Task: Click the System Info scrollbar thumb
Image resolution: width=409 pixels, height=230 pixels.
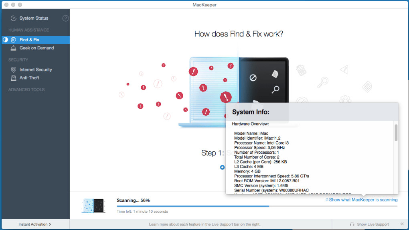Action: click(x=396, y=133)
